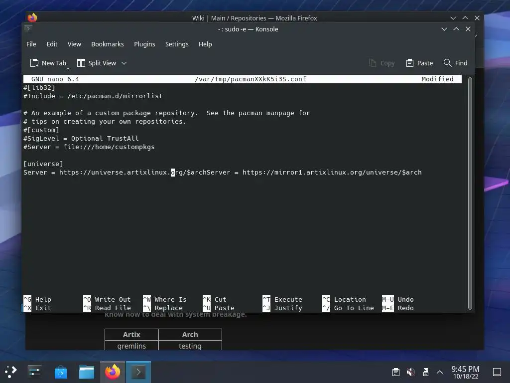Click the muted volume tray icon
This screenshot has height=383, width=510.
[x=411, y=372]
